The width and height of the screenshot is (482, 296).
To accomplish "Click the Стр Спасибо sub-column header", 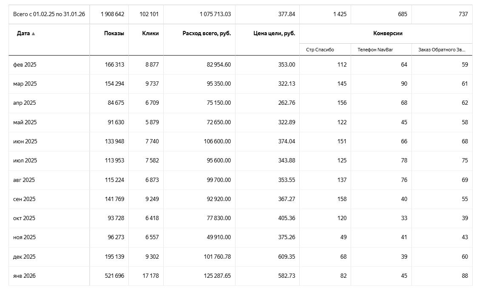I will point(320,50).
